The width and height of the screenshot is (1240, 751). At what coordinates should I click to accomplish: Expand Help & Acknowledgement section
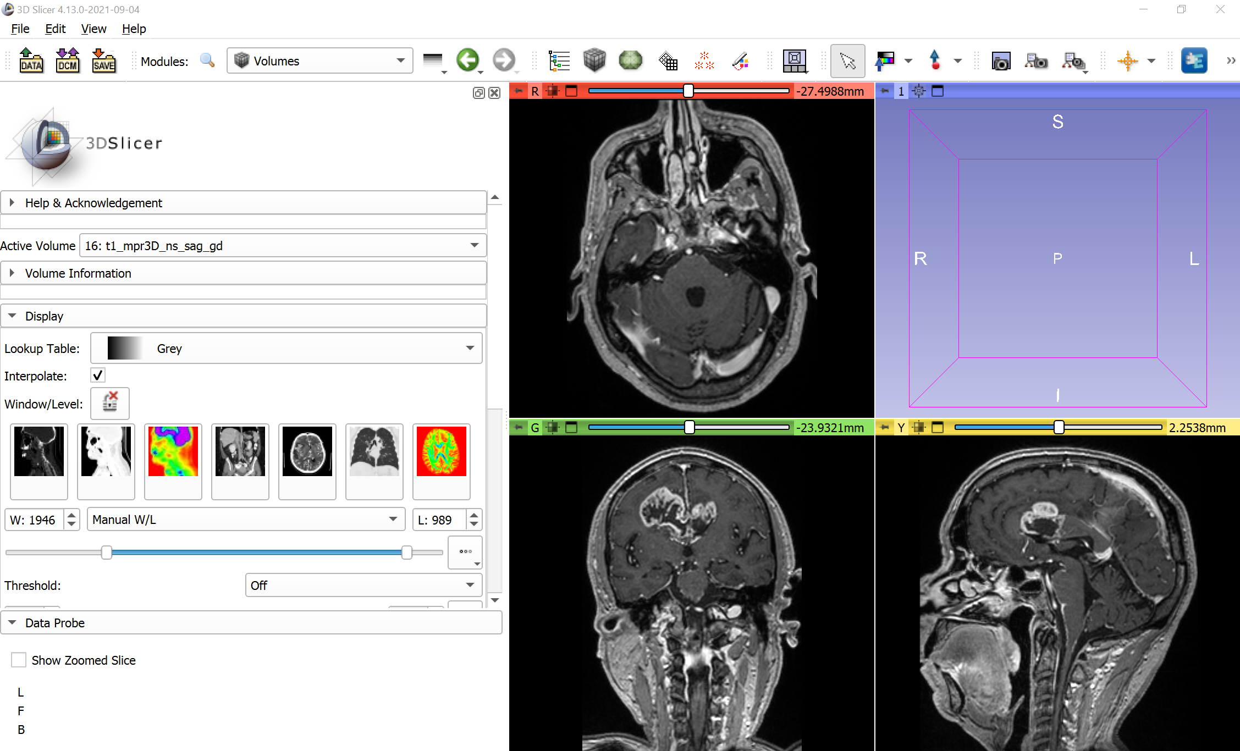pos(244,203)
